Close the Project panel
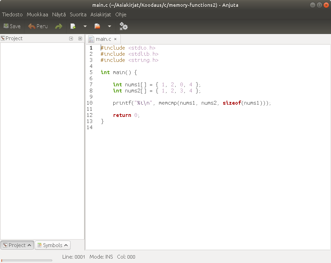 80,38
